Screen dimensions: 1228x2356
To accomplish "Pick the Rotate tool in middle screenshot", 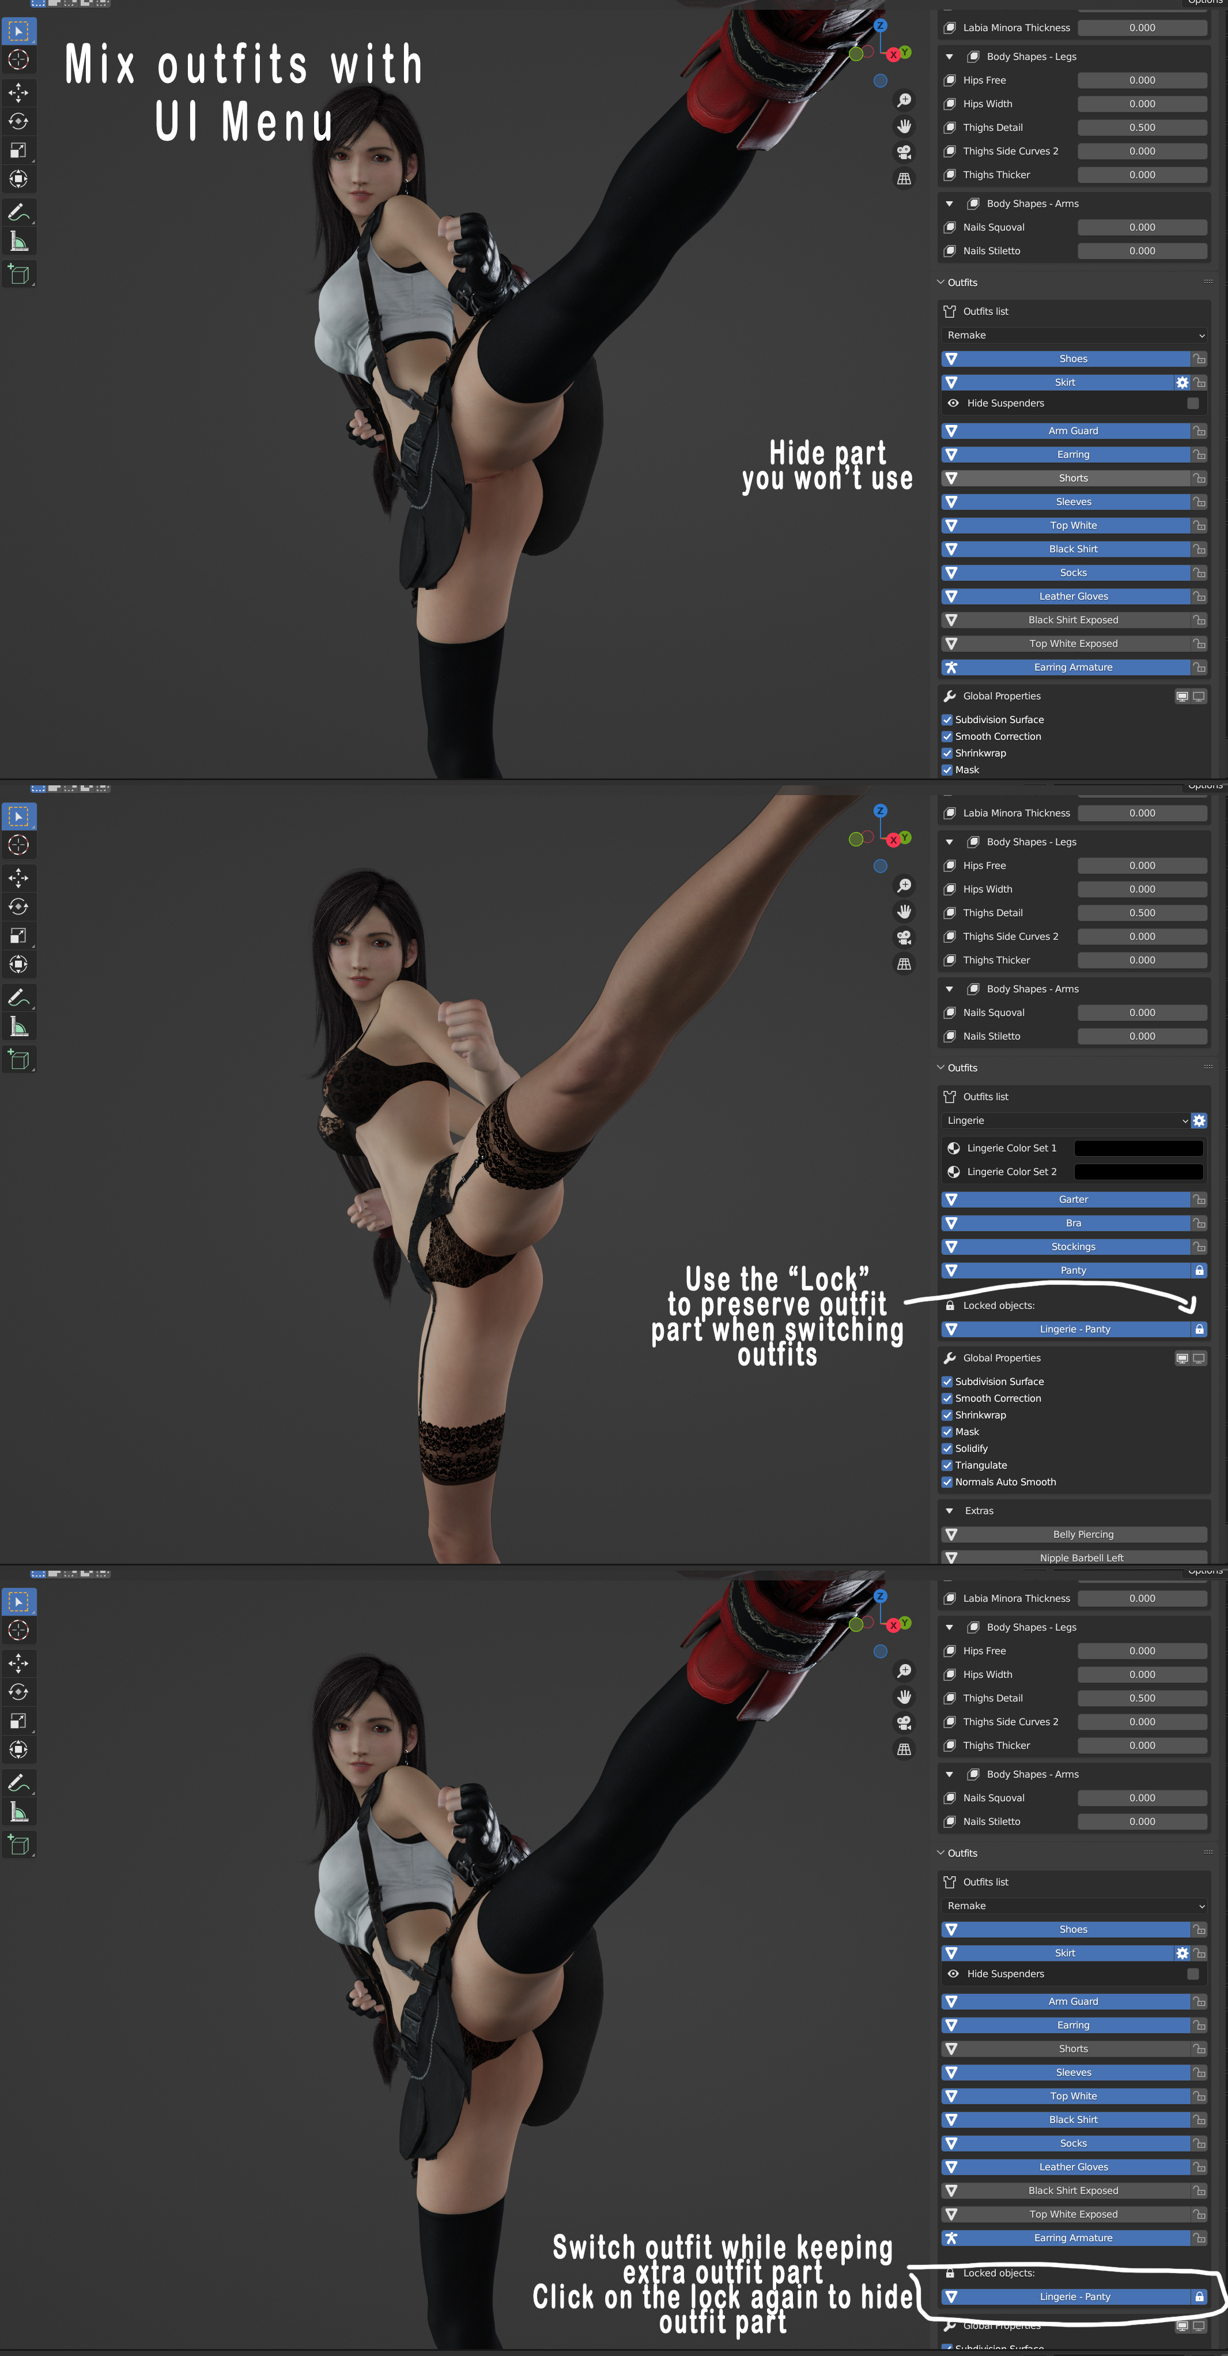I will [x=18, y=907].
